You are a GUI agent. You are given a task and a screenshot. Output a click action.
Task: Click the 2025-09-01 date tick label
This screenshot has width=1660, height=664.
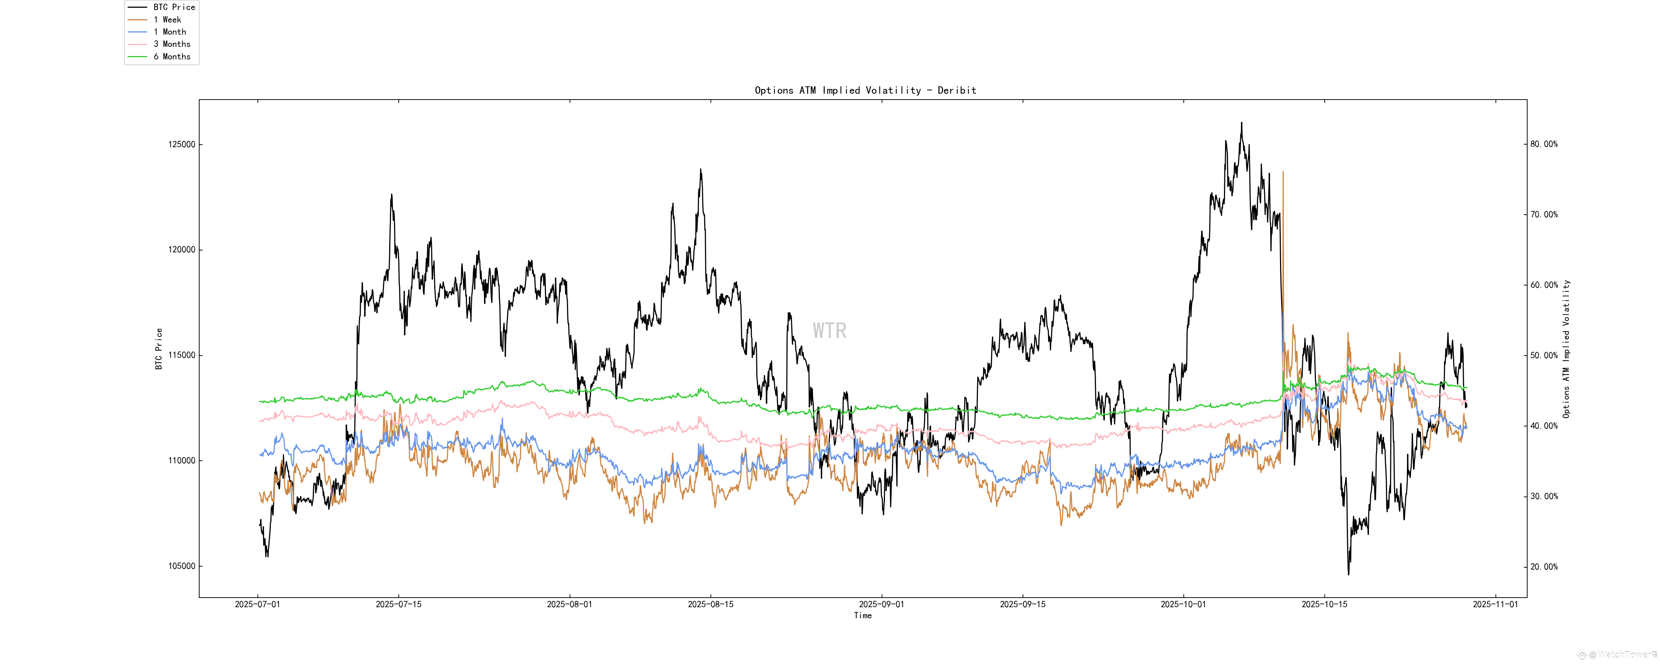(x=881, y=604)
